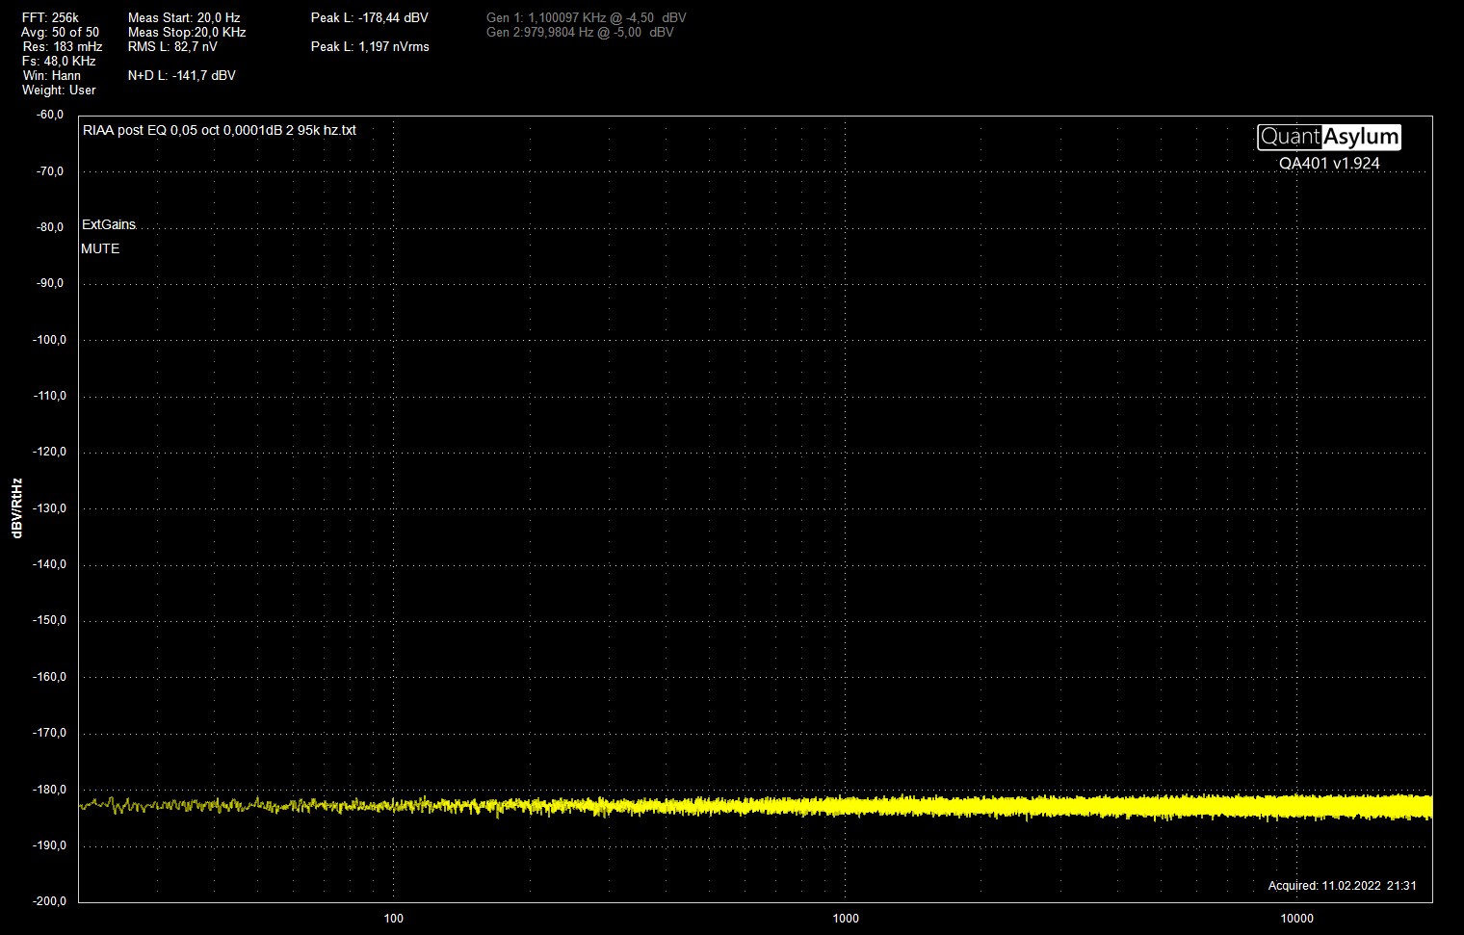1464x935 pixels.
Task: Click the FFT: 256k size readout
Action: point(50,17)
